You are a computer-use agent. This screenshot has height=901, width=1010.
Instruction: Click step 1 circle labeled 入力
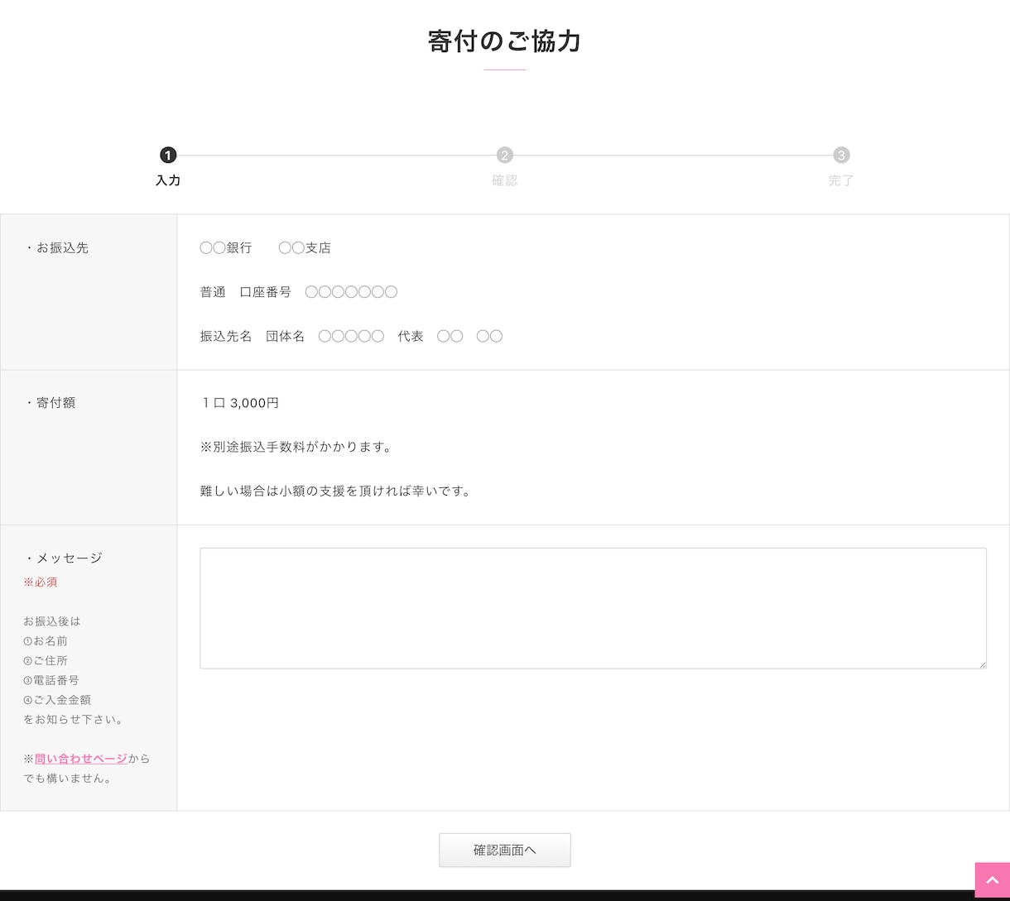(168, 155)
